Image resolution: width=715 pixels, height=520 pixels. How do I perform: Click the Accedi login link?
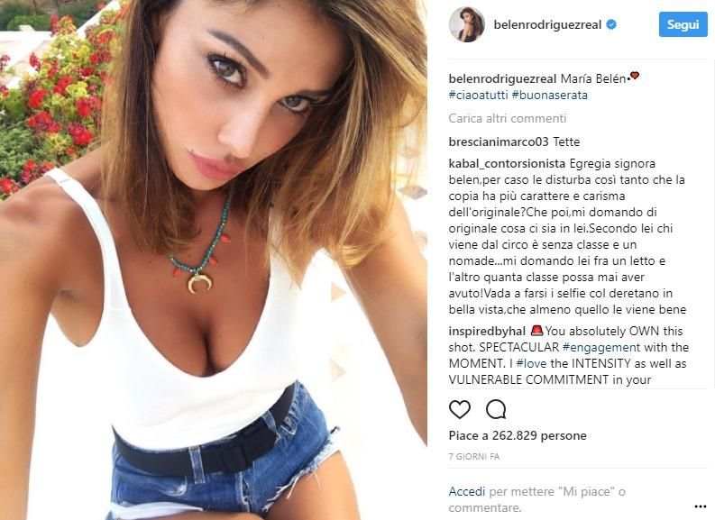[x=467, y=491]
